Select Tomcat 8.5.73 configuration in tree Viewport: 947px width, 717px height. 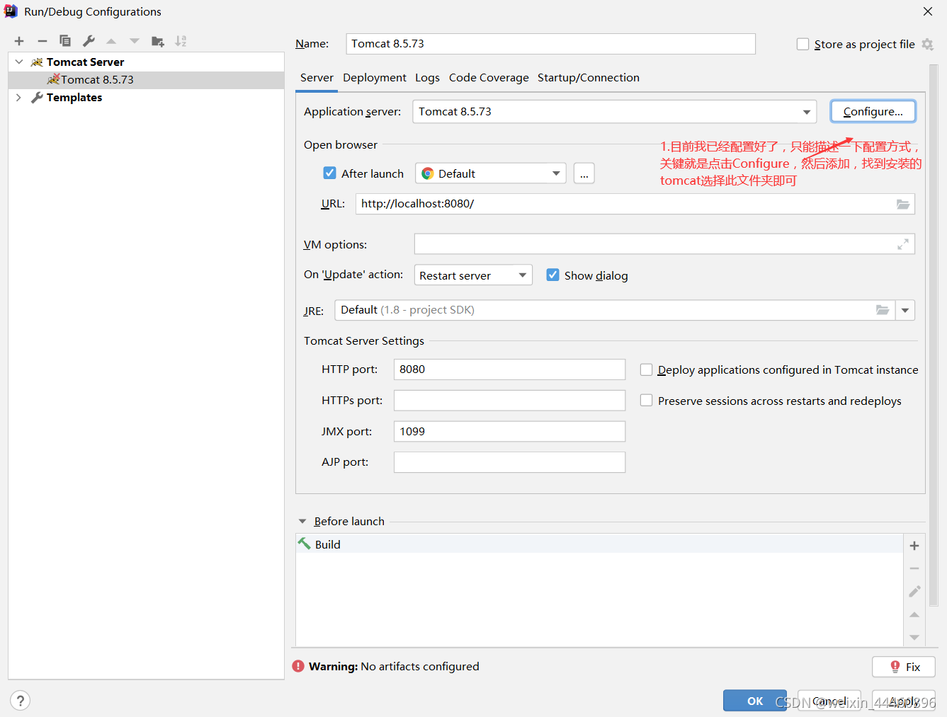[x=146, y=80]
